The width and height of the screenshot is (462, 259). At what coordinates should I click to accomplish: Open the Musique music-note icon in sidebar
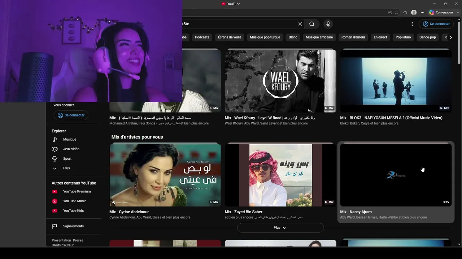point(55,140)
